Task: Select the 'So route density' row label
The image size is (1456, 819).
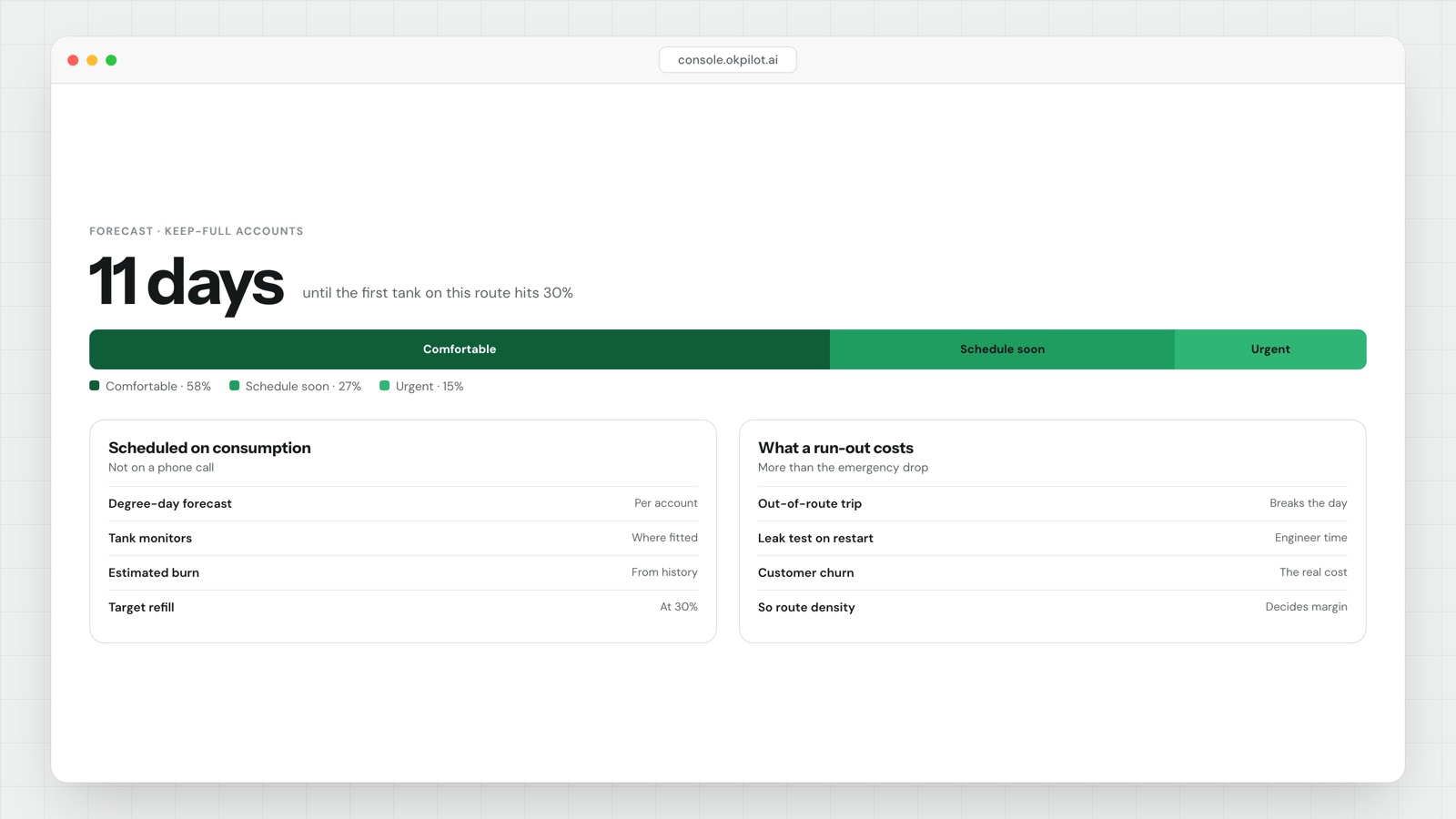Action: click(x=806, y=608)
